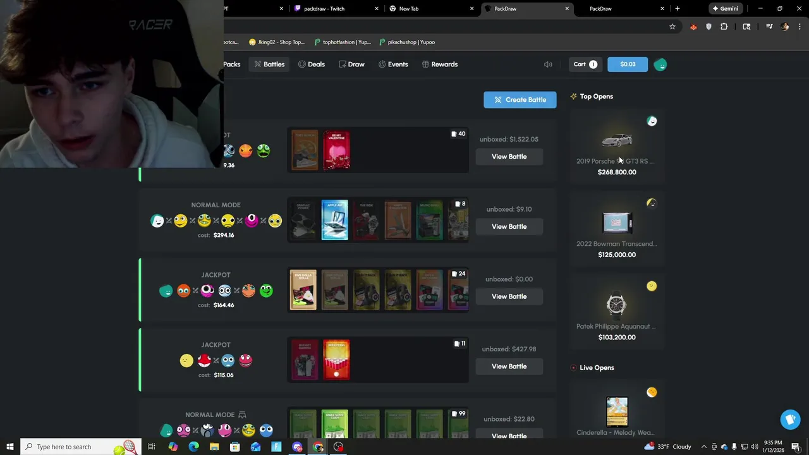
Task: Click the yellow avatar badge on the Patek card
Action: 652,286
